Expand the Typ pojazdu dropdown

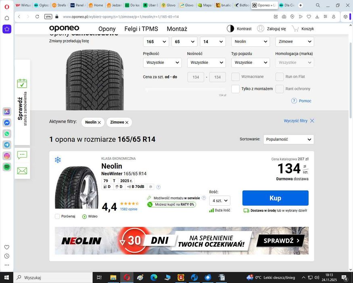251,63
